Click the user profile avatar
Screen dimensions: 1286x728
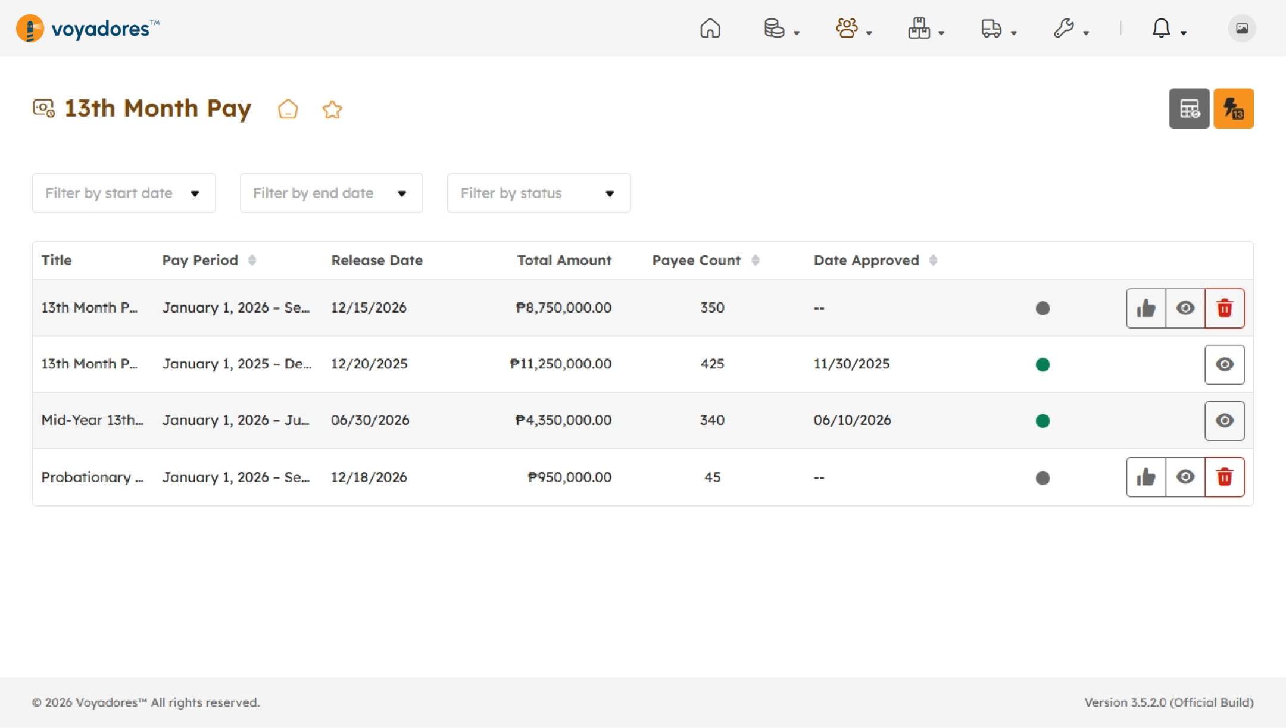[x=1242, y=28]
